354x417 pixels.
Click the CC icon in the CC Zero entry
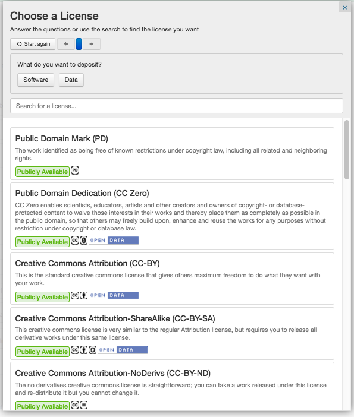tap(75, 241)
